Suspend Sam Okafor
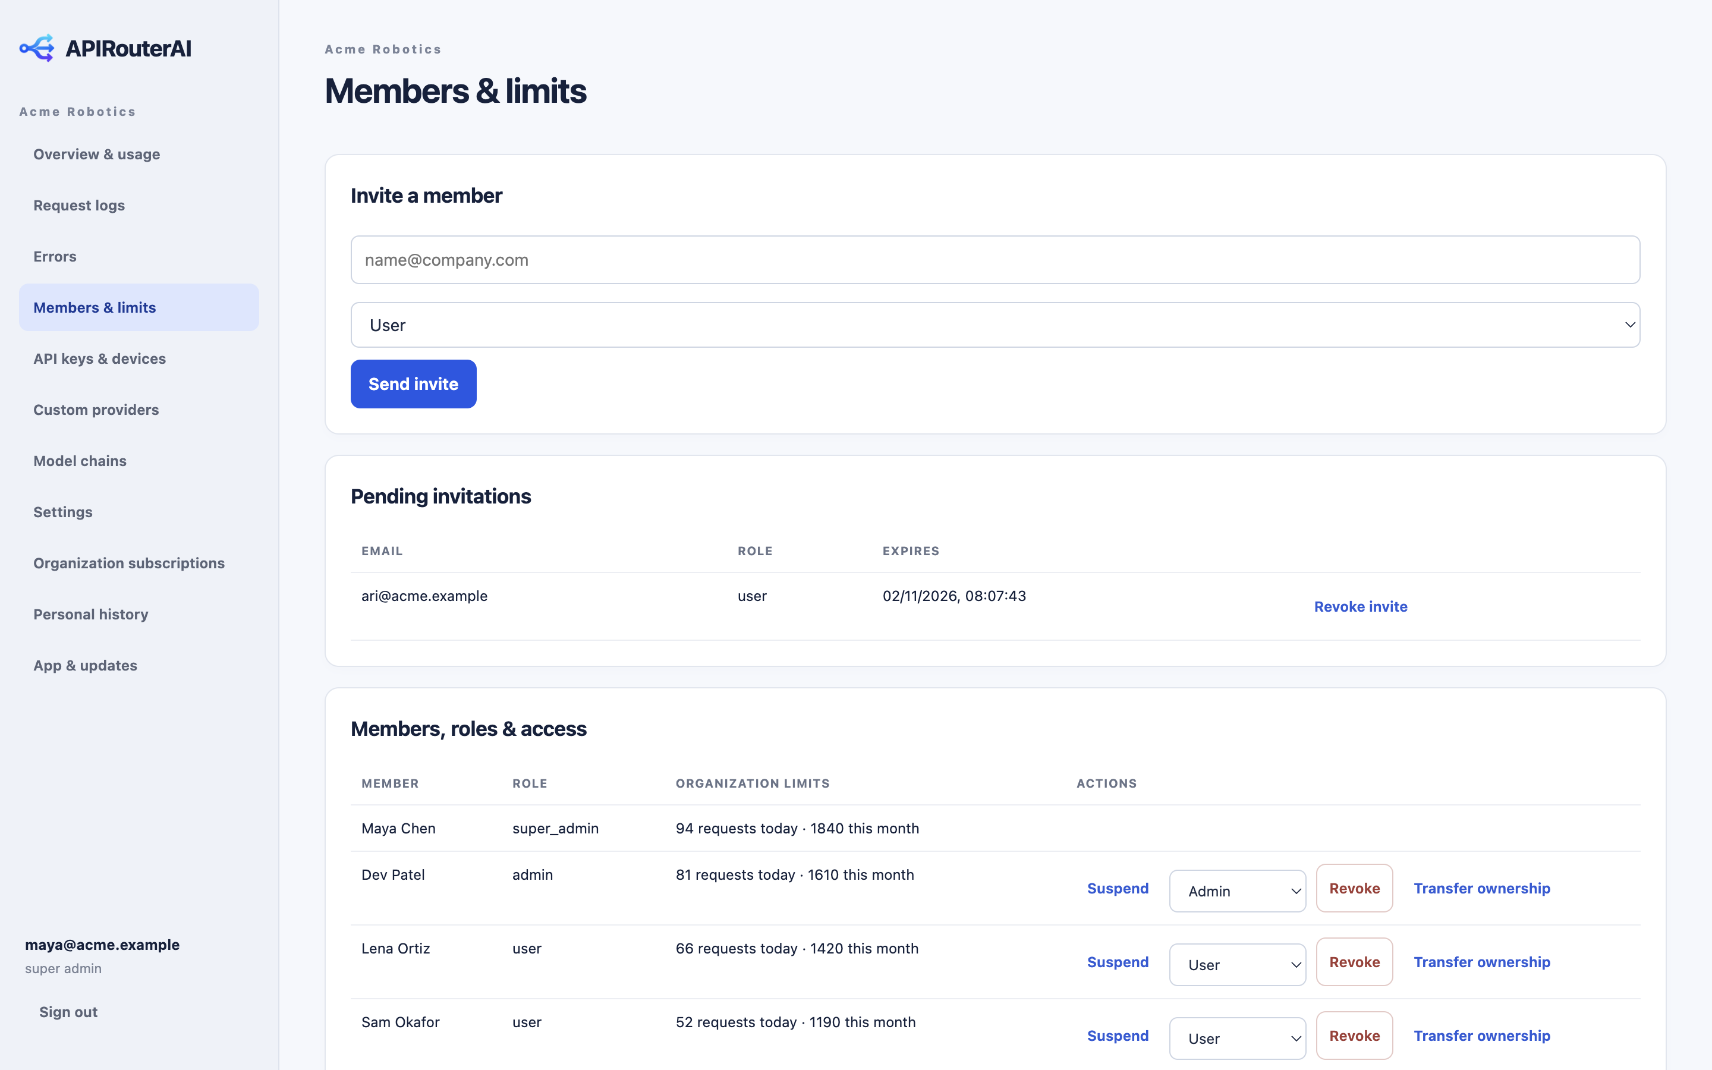 (x=1118, y=1036)
